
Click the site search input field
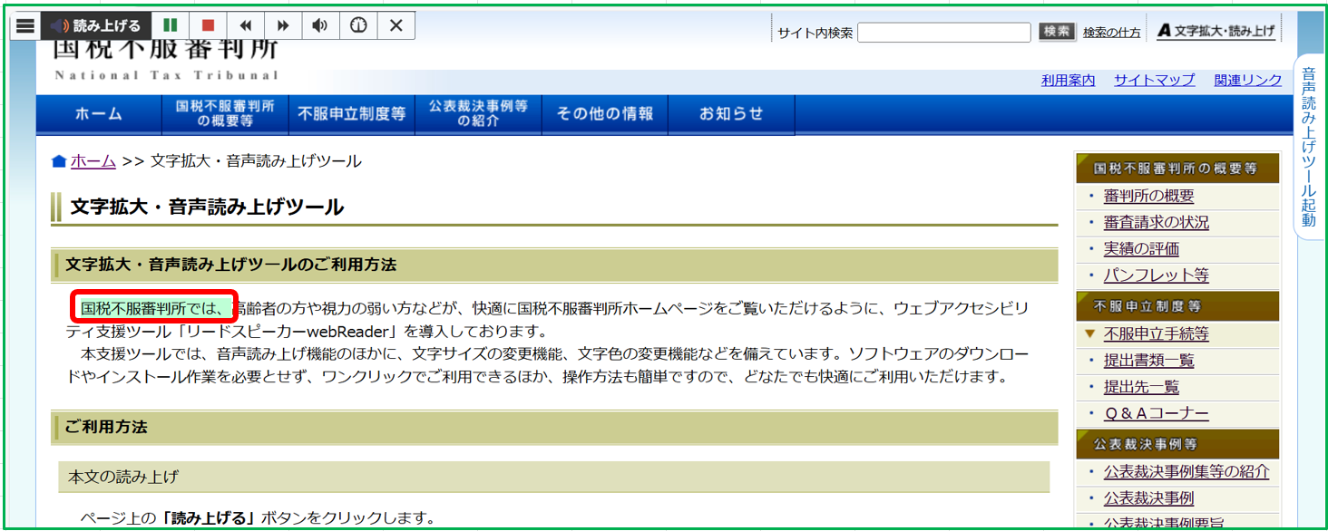[x=943, y=33]
